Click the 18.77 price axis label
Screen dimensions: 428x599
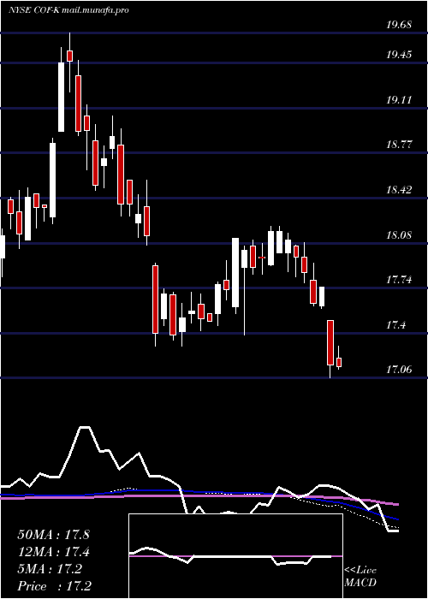(x=399, y=145)
